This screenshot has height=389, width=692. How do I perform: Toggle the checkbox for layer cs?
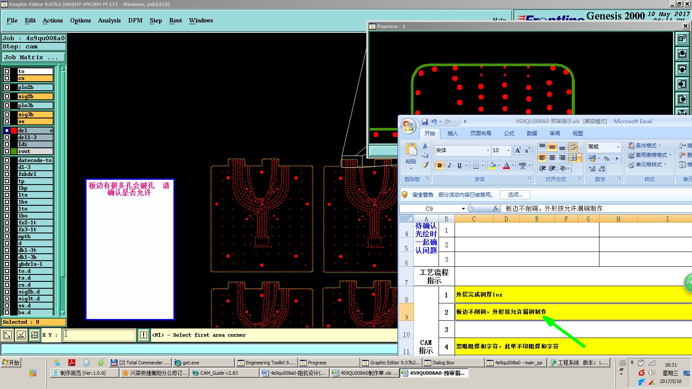pos(7,78)
